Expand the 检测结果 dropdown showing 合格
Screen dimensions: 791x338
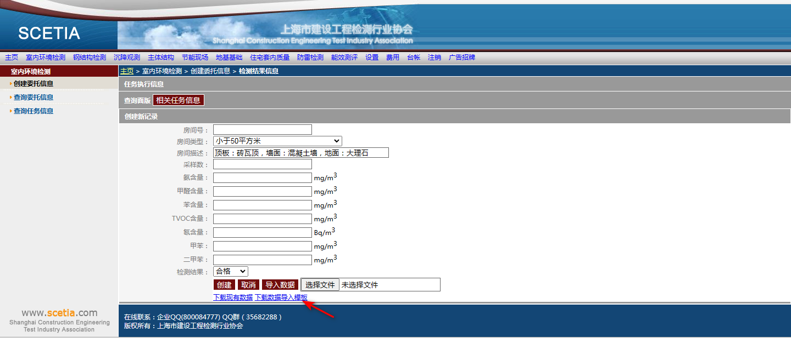pyautogui.click(x=230, y=272)
